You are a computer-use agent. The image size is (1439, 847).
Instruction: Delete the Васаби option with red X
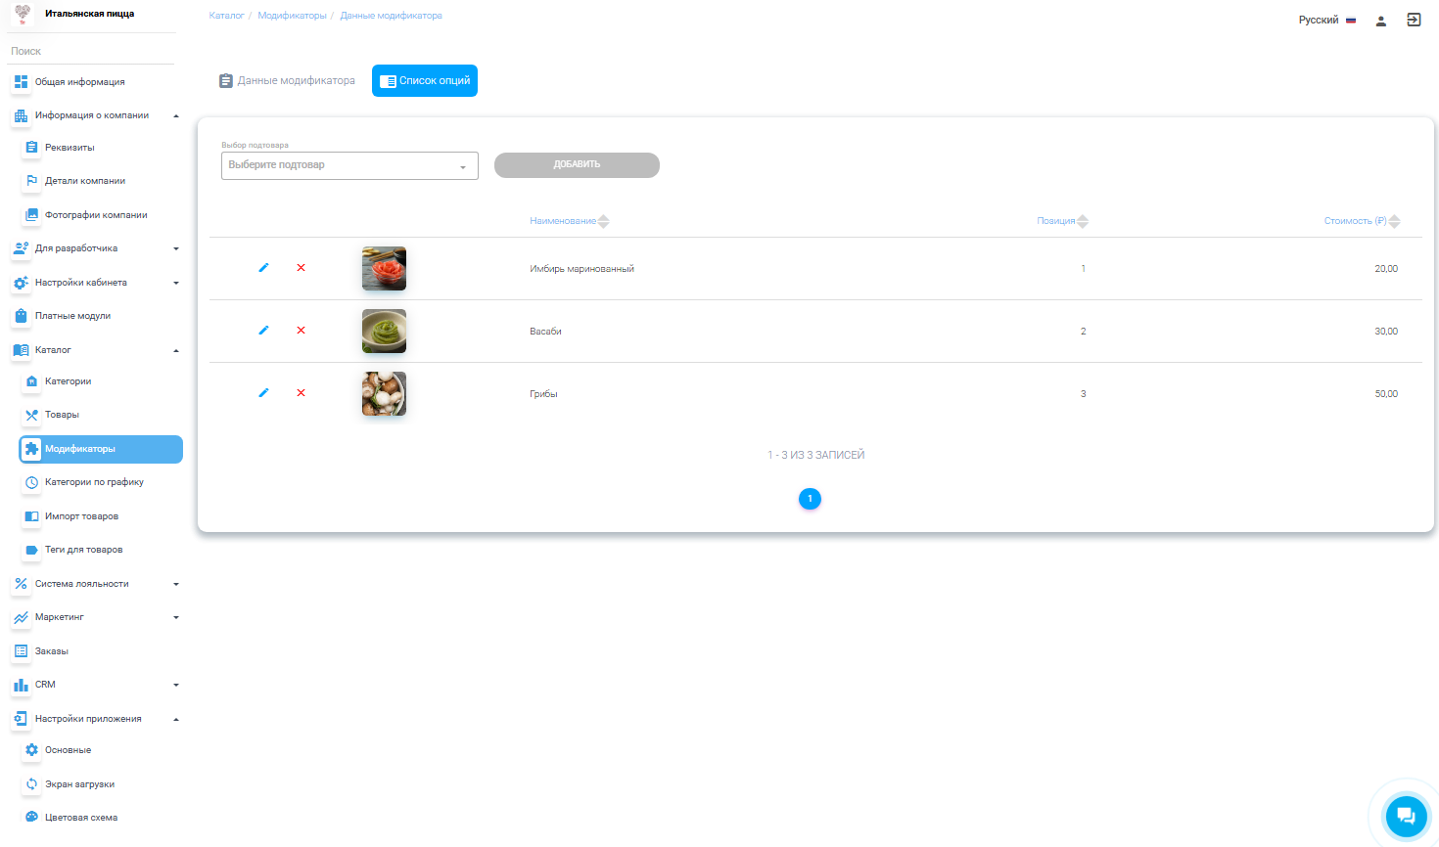click(x=301, y=331)
